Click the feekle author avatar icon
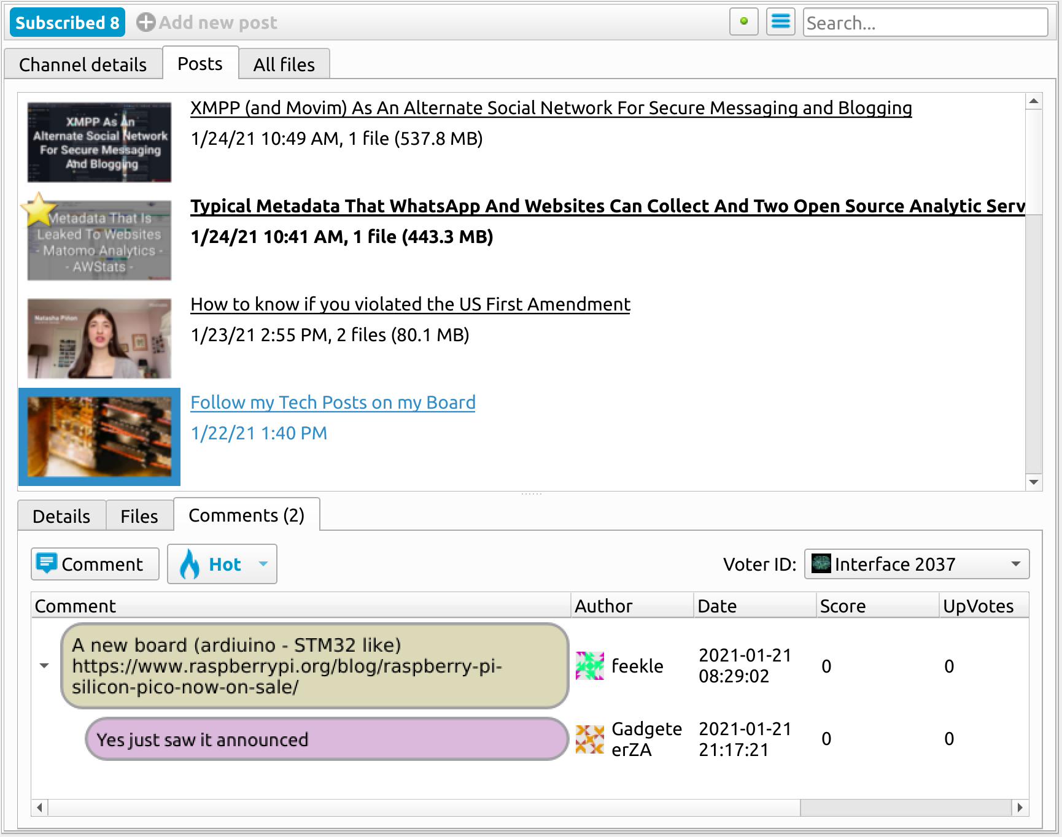1062x837 pixels. [590, 666]
